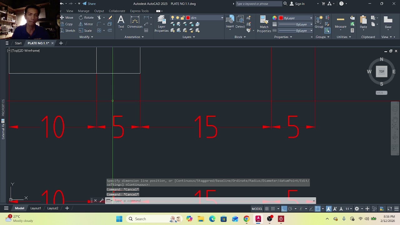Add a new drawing tab
The width and height of the screenshot is (400, 225).
[x=61, y=43]
